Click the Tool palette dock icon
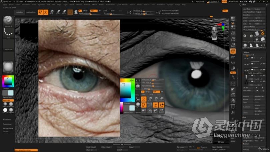The width and height of the screenshot is (270, 152). pyautogui.click(x=266, y=5)
